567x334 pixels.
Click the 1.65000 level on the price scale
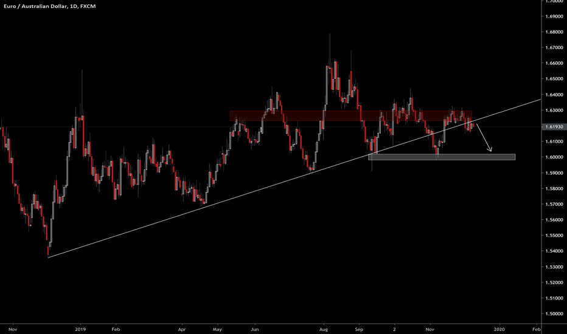pos(552,79)
